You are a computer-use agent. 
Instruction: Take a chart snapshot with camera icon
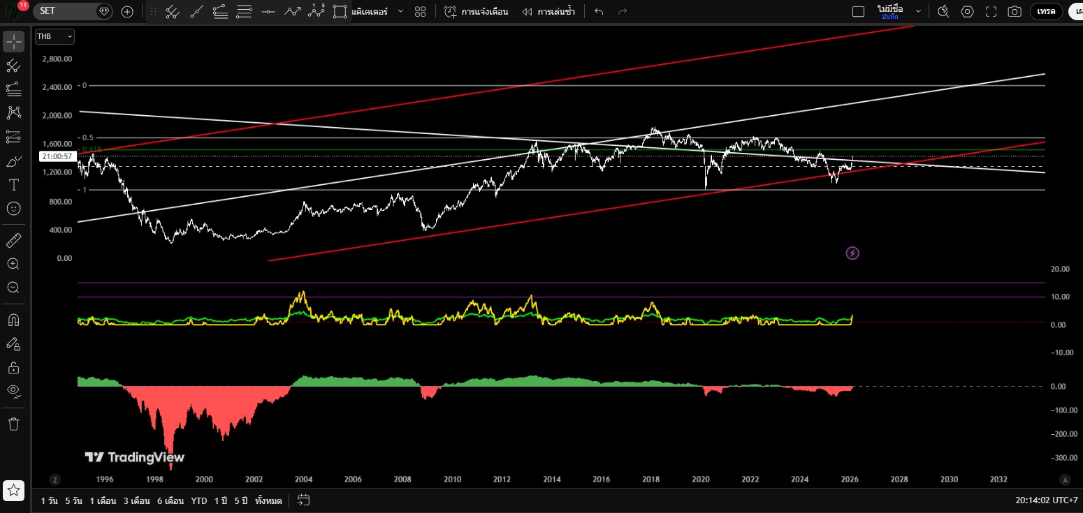pos(1014,12)
